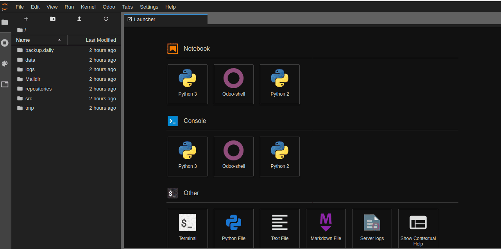The width and height of the screenshot is (501, 249).
Task: Click the root folder breadcrumb icon
Action: tap(20, 30)
